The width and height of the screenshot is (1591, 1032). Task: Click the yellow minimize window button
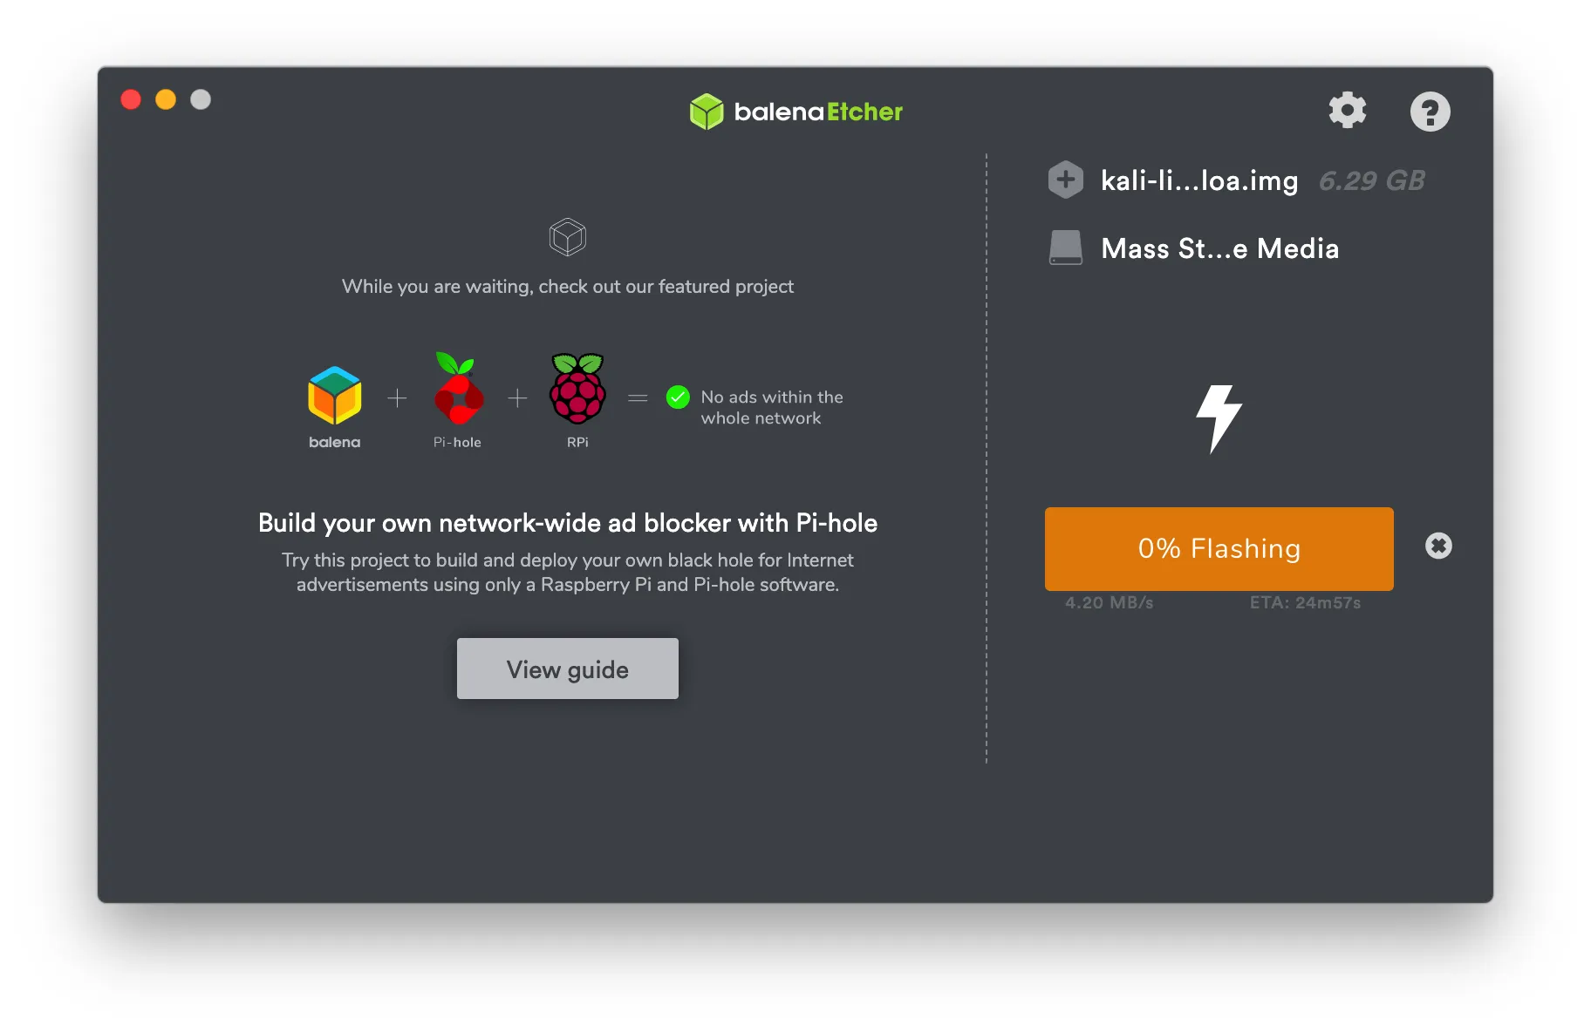[166, 99]
